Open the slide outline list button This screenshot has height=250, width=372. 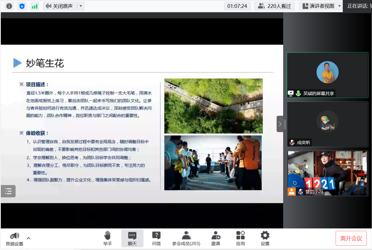(8, 191)
